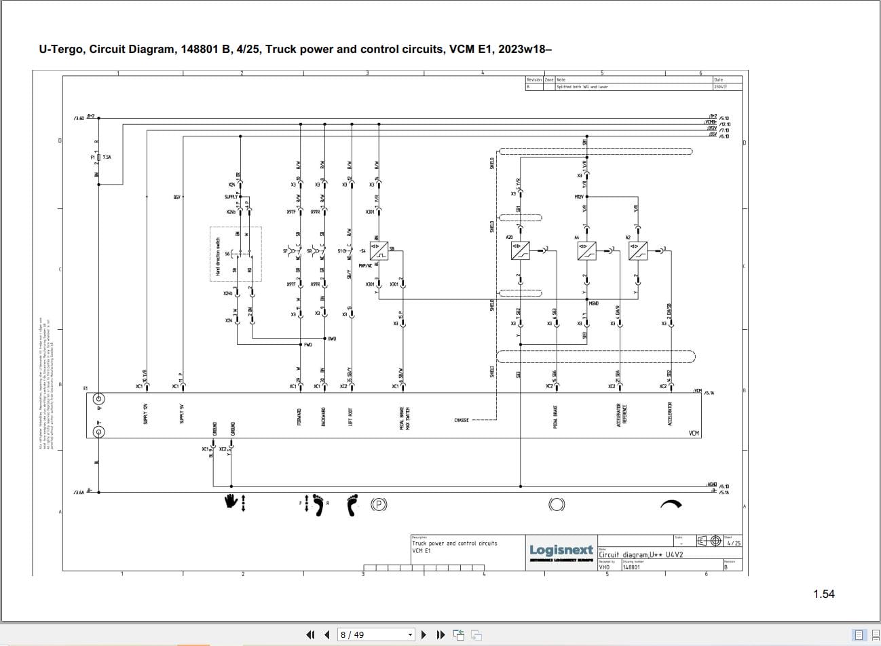This screenshot has height=646, width=881.
Task: Click 'Truck power and control circuits' description text
Action: point(454,544)
